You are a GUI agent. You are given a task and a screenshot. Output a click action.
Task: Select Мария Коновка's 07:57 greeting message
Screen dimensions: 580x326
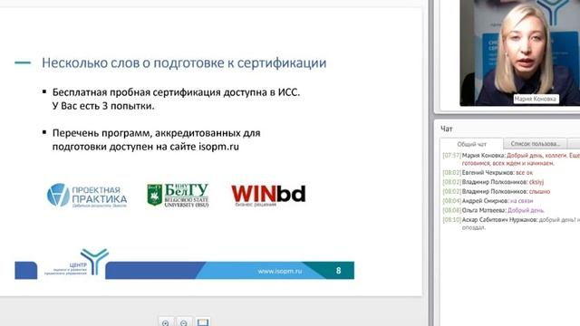pyautogui.click(x=511, y=159)
